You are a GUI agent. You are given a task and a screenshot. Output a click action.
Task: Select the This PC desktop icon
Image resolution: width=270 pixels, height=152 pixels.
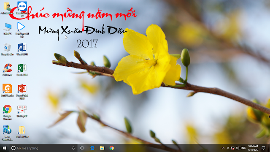[7, 29]
